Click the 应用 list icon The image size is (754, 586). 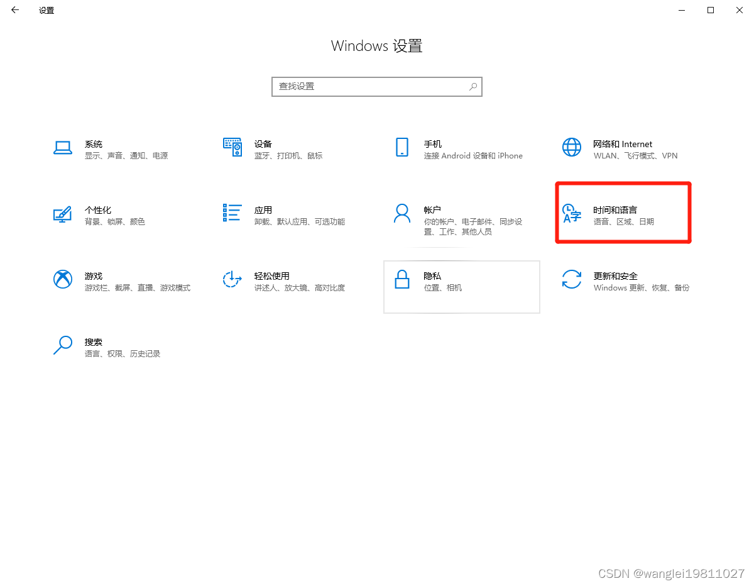click(x=232, y=213)
